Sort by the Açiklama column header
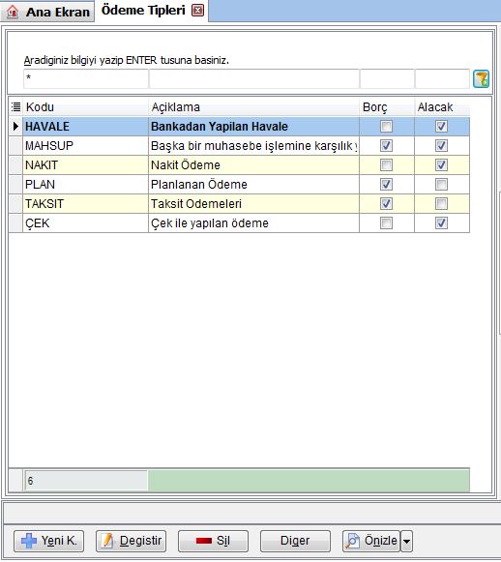 [253, 106]
